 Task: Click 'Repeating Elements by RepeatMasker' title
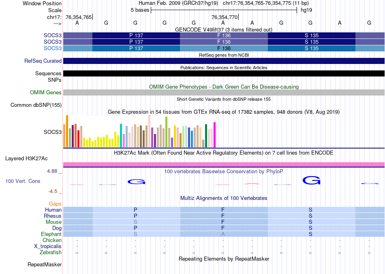click(224, 259)
